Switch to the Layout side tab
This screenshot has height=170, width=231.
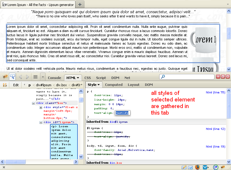coord(133,85)
